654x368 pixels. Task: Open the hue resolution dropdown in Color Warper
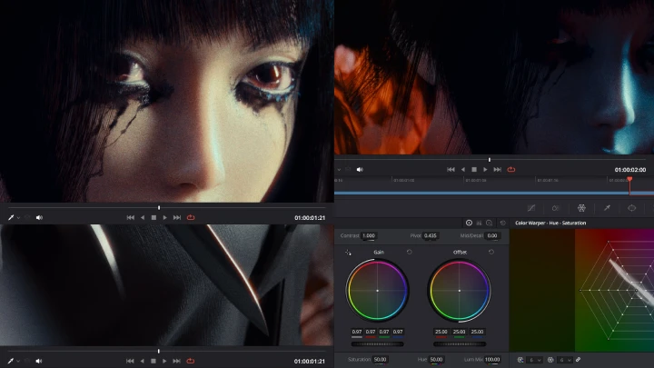[x=536, y=359]
